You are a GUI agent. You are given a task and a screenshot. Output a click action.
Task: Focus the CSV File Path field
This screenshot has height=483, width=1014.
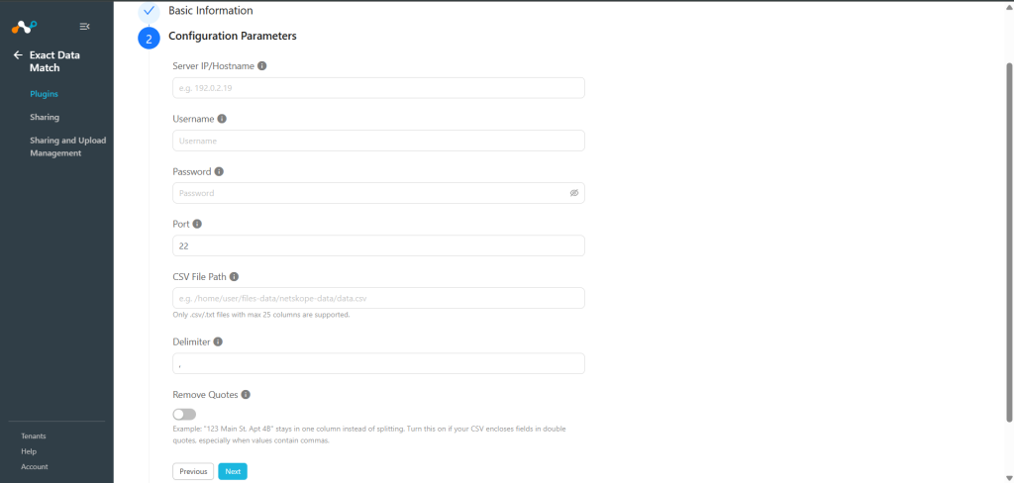point(378,298)
